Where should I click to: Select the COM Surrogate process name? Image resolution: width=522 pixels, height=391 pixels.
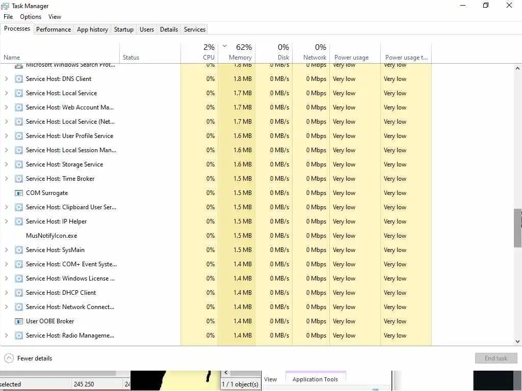[47, 193]
